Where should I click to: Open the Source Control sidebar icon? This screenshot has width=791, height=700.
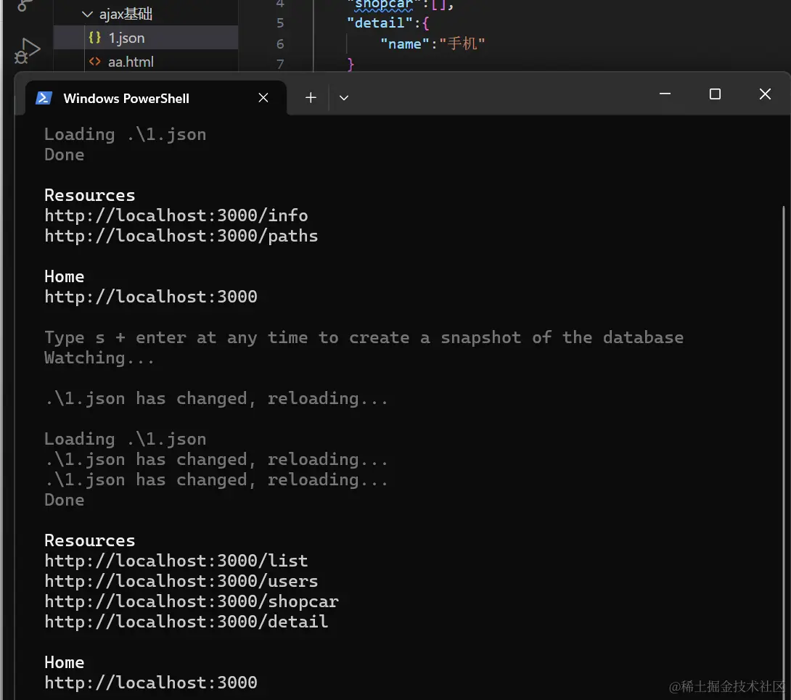click(x=25, y=6)
